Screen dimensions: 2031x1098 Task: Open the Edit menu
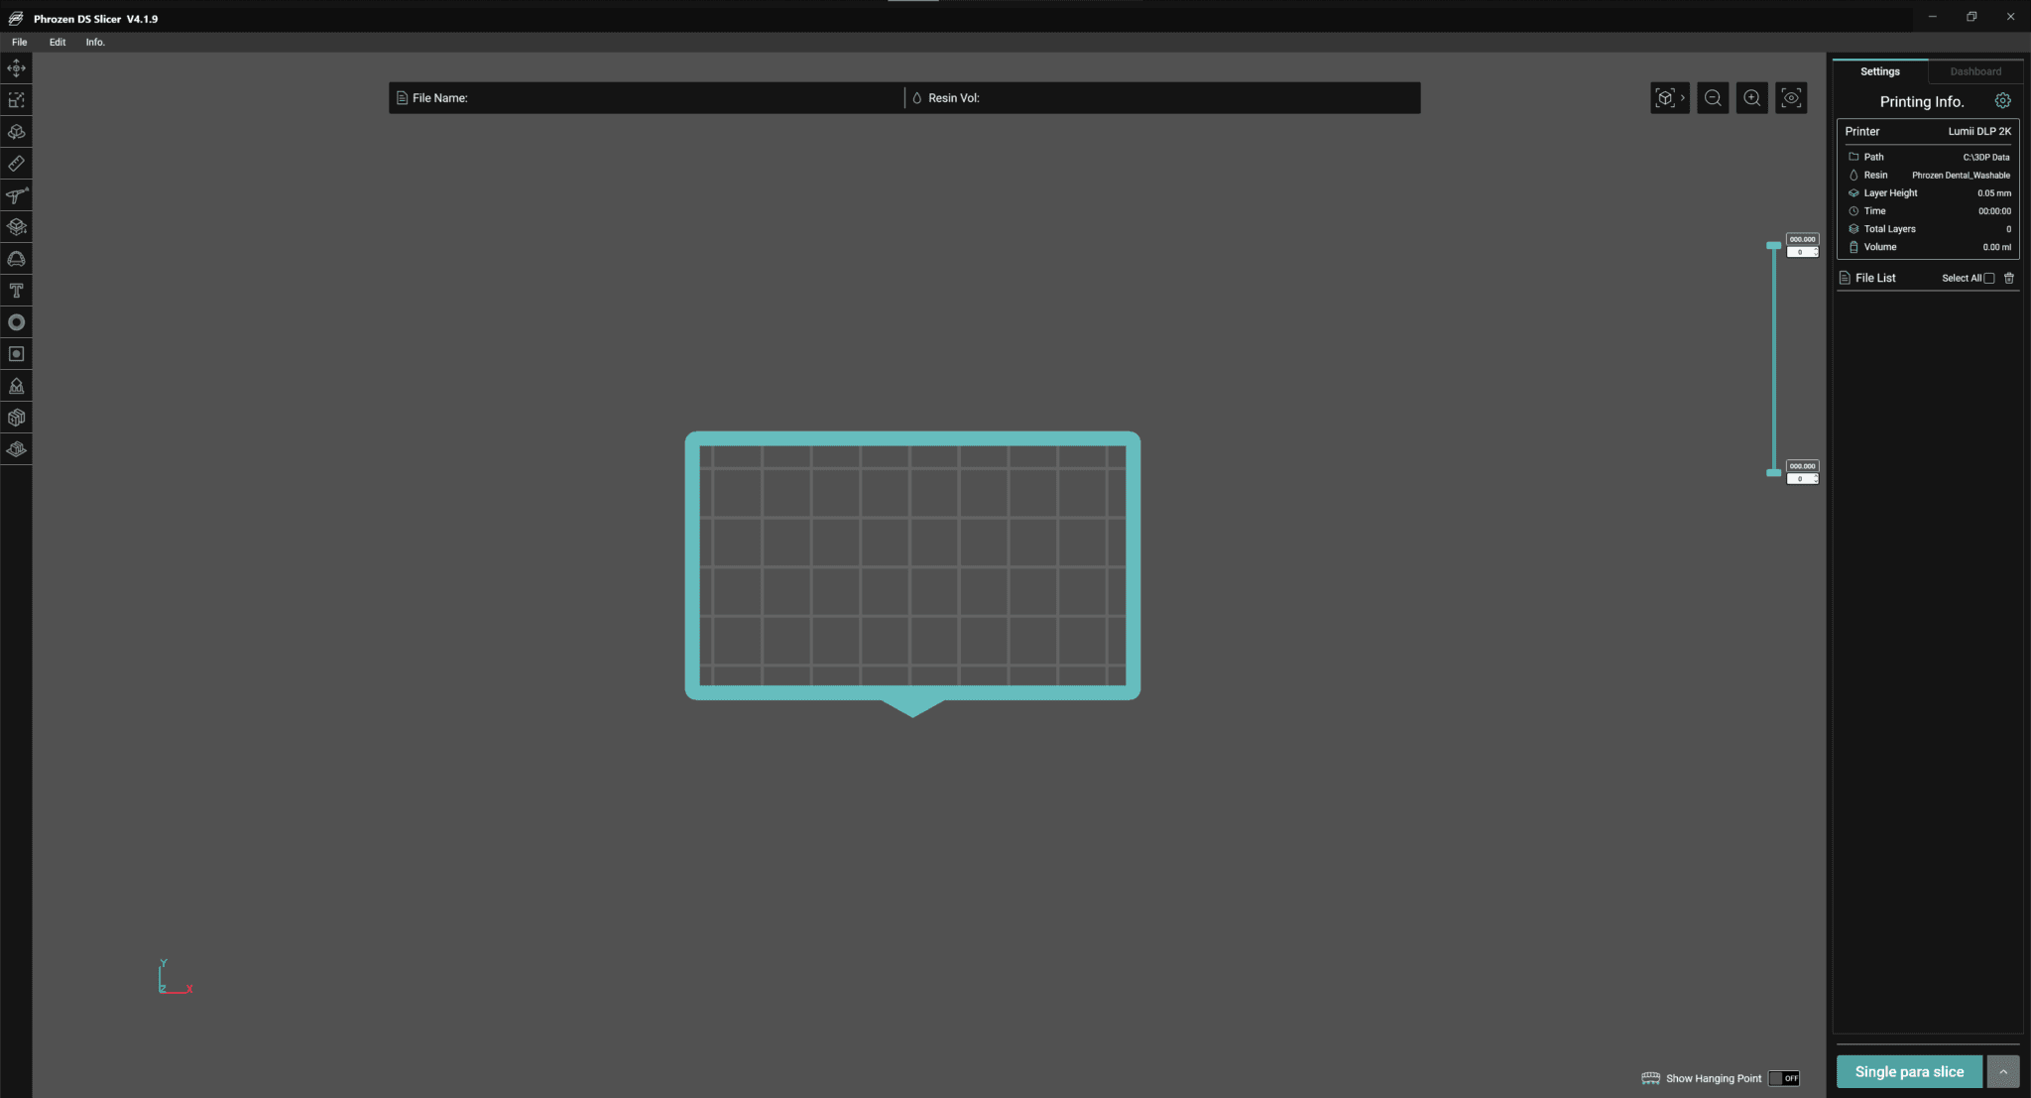coord(58,43)
